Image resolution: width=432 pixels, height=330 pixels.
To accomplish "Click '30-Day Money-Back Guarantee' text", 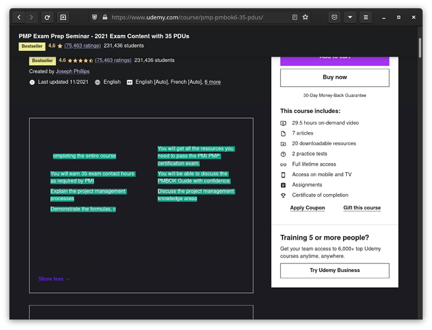I will click(335, 96).
